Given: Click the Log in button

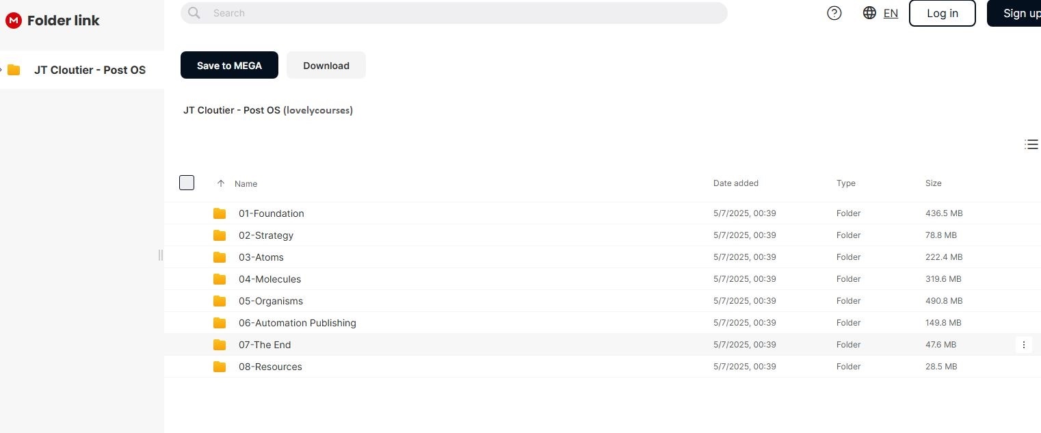Looking at the screenshot, I should 942,13.
